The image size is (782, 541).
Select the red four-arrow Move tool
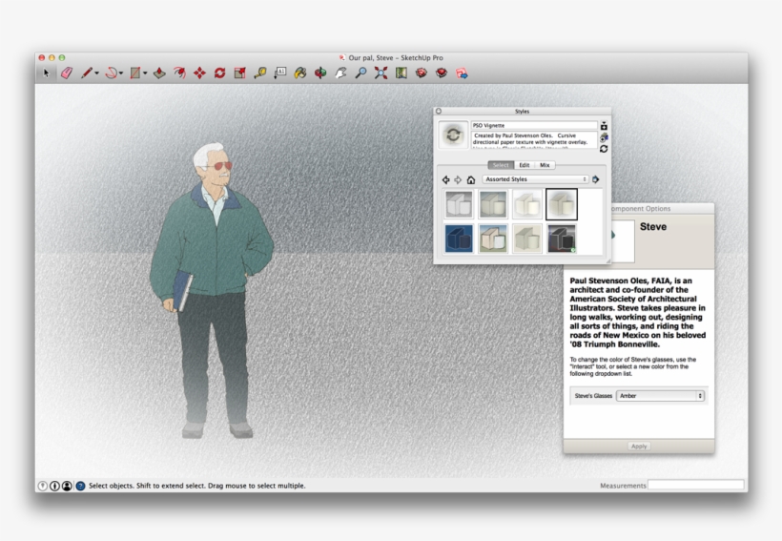(x=199, y=73)
